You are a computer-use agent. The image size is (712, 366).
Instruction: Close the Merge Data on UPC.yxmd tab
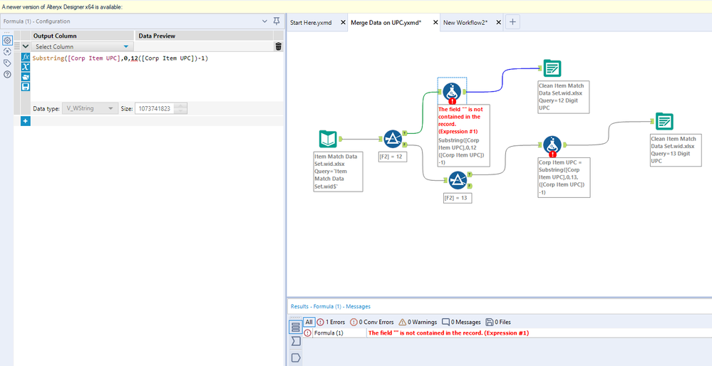pos(435,22)
